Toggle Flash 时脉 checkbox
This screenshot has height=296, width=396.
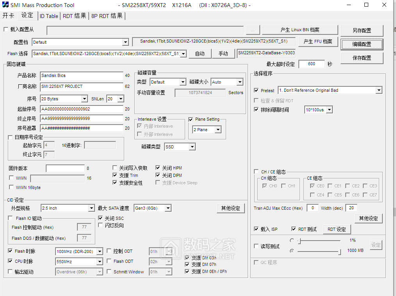(x=11, y=251)
